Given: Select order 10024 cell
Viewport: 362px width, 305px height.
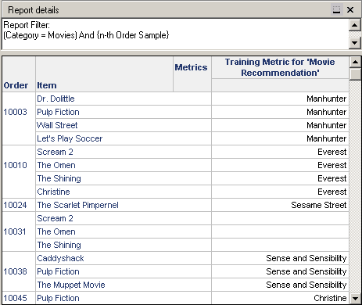Looking at the screenshot, I should click(19, 205).
